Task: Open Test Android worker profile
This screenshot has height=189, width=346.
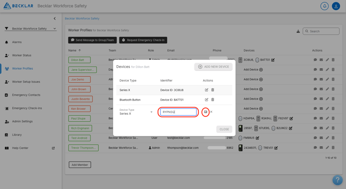Action: coord(79,138)
